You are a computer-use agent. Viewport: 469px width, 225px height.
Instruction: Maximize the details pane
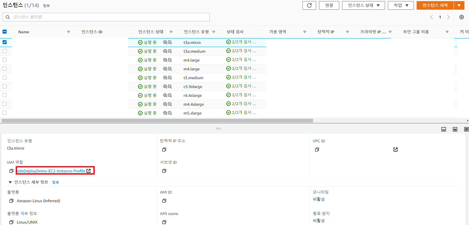[466, 129]
